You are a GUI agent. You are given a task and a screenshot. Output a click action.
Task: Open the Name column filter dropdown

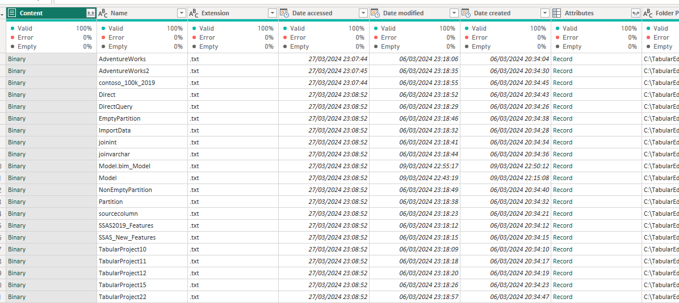click(x=182, y=14)
